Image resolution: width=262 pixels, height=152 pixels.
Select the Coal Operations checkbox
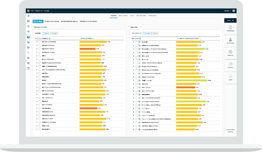pos(40,108)
